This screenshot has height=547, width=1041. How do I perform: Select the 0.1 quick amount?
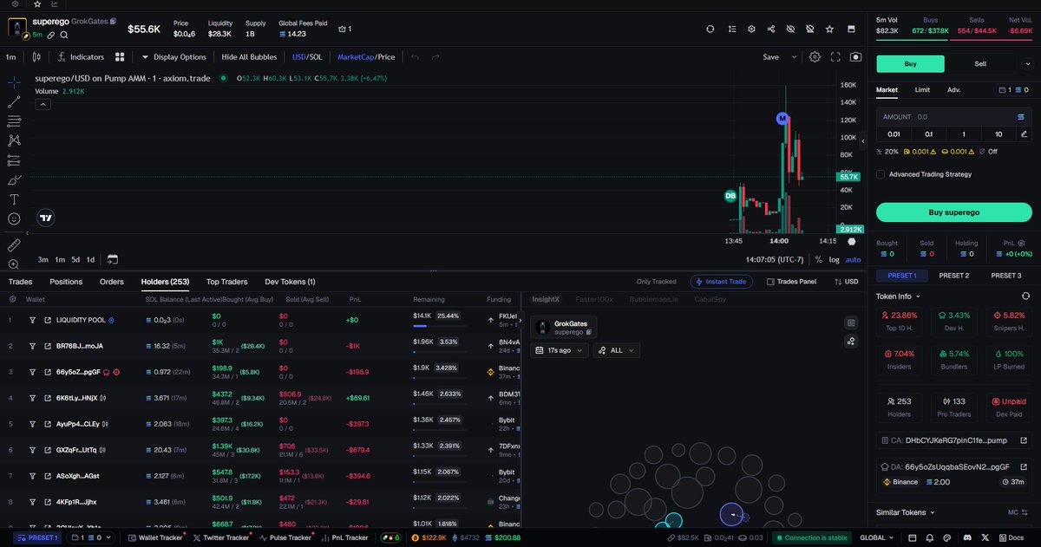[929, 133]
